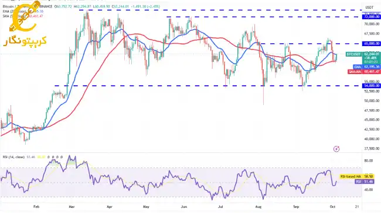Screen dimensions: 381x213
Task: Click the red SMA label on the price axis
Action: coord(355,72)
